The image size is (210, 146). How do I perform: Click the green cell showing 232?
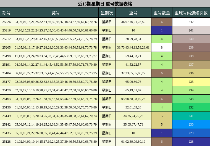pyautogui.click(x=191, y=107)
